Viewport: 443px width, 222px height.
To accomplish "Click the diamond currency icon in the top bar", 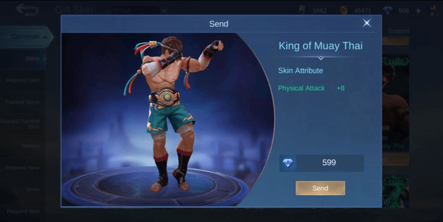I will (388, 10).
